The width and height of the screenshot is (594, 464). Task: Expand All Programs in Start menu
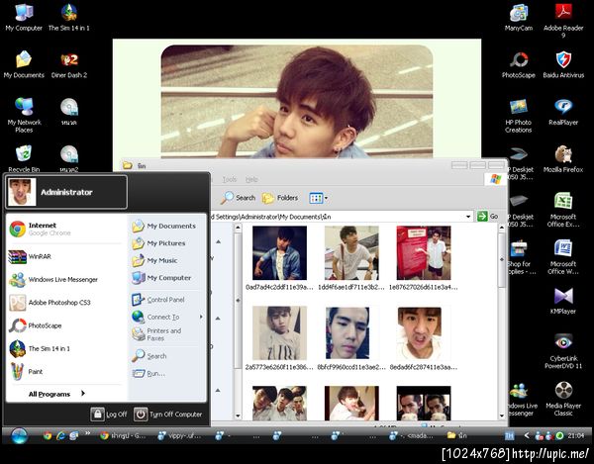tap(56, 394)
